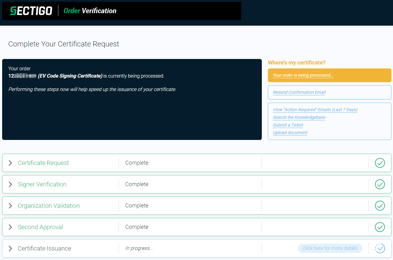
Task: Click the Signer Verification green checkmark icon
Action: coord(380,184)
